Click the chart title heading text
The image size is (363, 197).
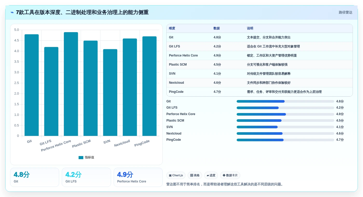(x=82, y=12)
